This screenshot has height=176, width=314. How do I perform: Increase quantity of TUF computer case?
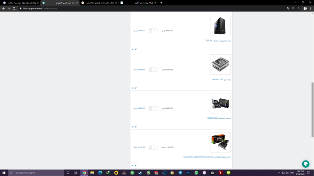tap(151, 29)
